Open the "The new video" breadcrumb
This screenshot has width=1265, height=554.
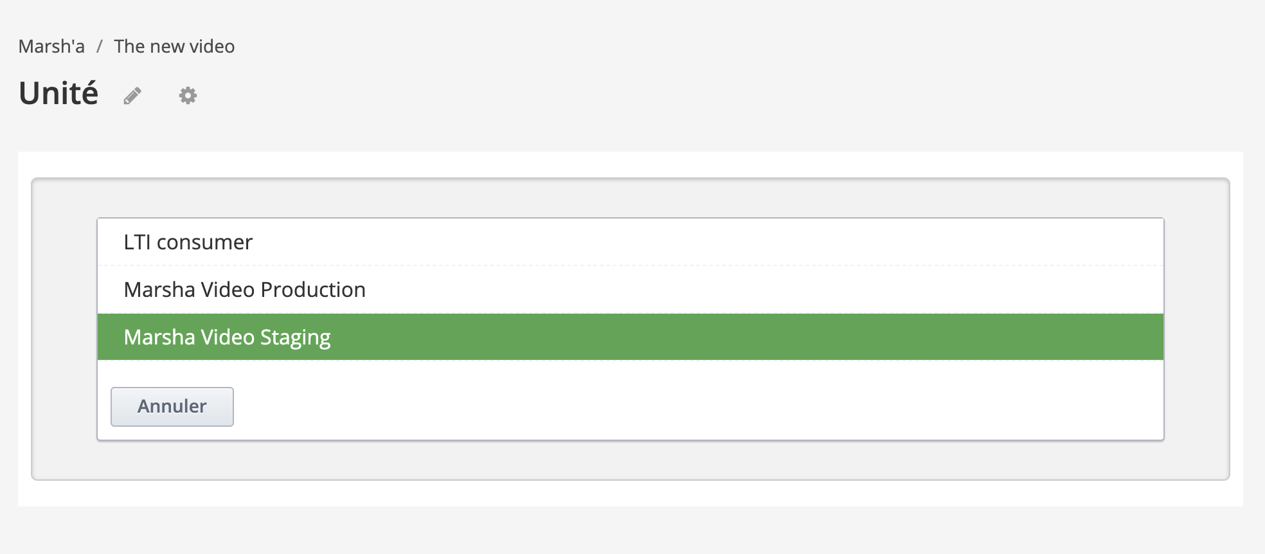174,46
